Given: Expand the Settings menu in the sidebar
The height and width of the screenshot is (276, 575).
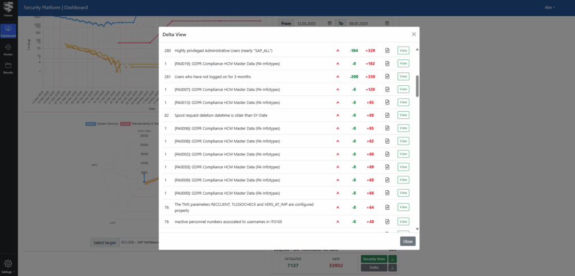Looking at the screenshot, I should pyautogui.click(x=8, y=265).
